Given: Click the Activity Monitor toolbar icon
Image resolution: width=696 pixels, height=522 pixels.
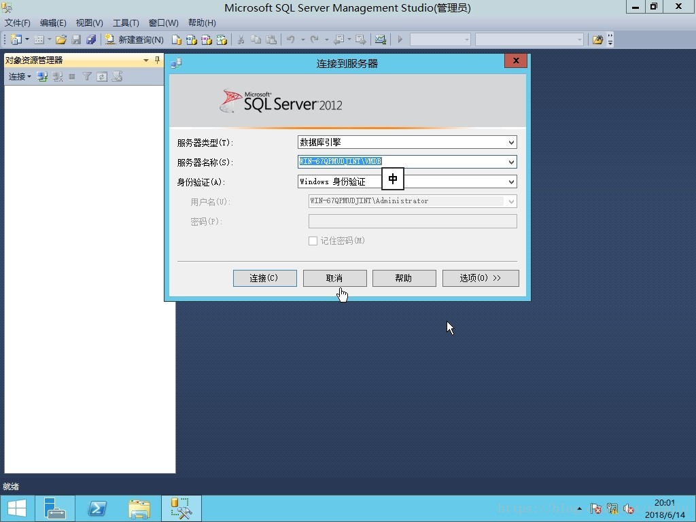Looking at the screenshot, I should click(381, 39).
